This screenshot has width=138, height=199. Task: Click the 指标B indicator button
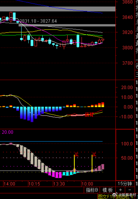[92, 190]
